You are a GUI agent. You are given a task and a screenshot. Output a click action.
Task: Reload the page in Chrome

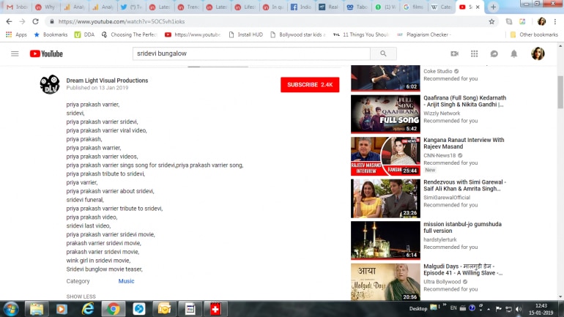click(x=37, y=21)
